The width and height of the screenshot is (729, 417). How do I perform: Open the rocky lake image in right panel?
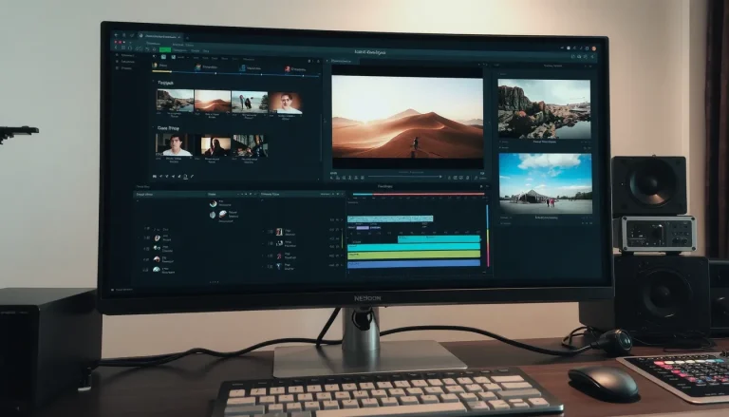tap(545, 109)
